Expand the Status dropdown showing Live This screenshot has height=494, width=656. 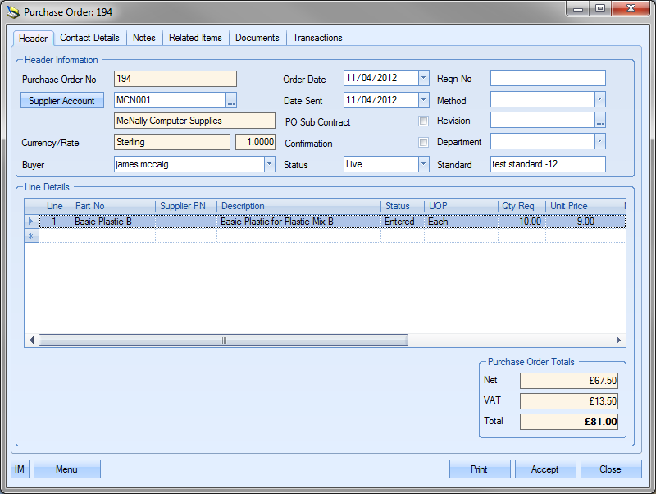pyautogui.click(x=423, y=164)
